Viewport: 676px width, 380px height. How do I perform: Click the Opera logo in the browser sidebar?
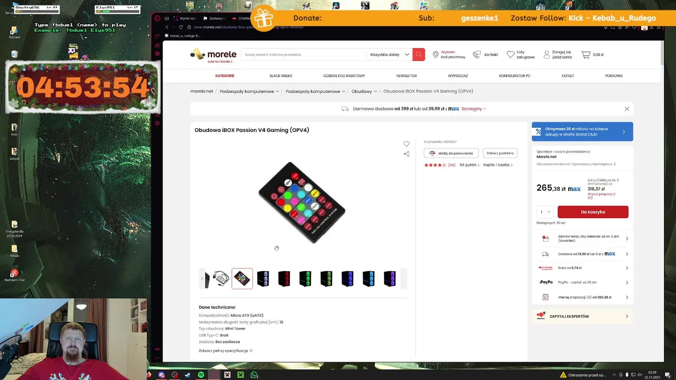tap(157, 18)
